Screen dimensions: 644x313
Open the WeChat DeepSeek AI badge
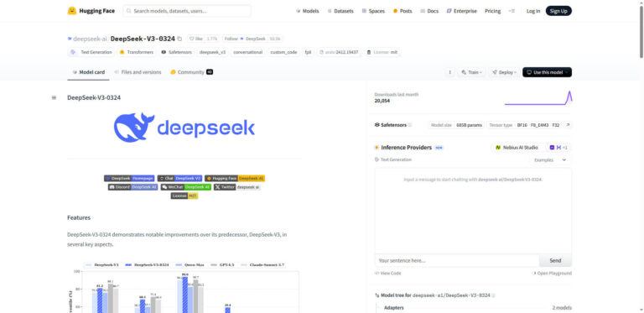[x=186, y=187]
